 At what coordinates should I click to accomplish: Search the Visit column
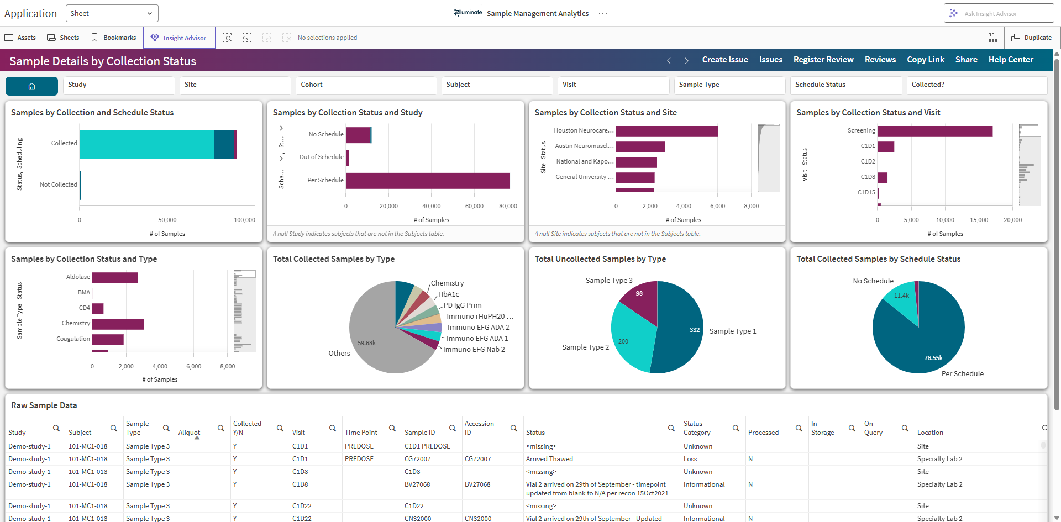(332, 428)
